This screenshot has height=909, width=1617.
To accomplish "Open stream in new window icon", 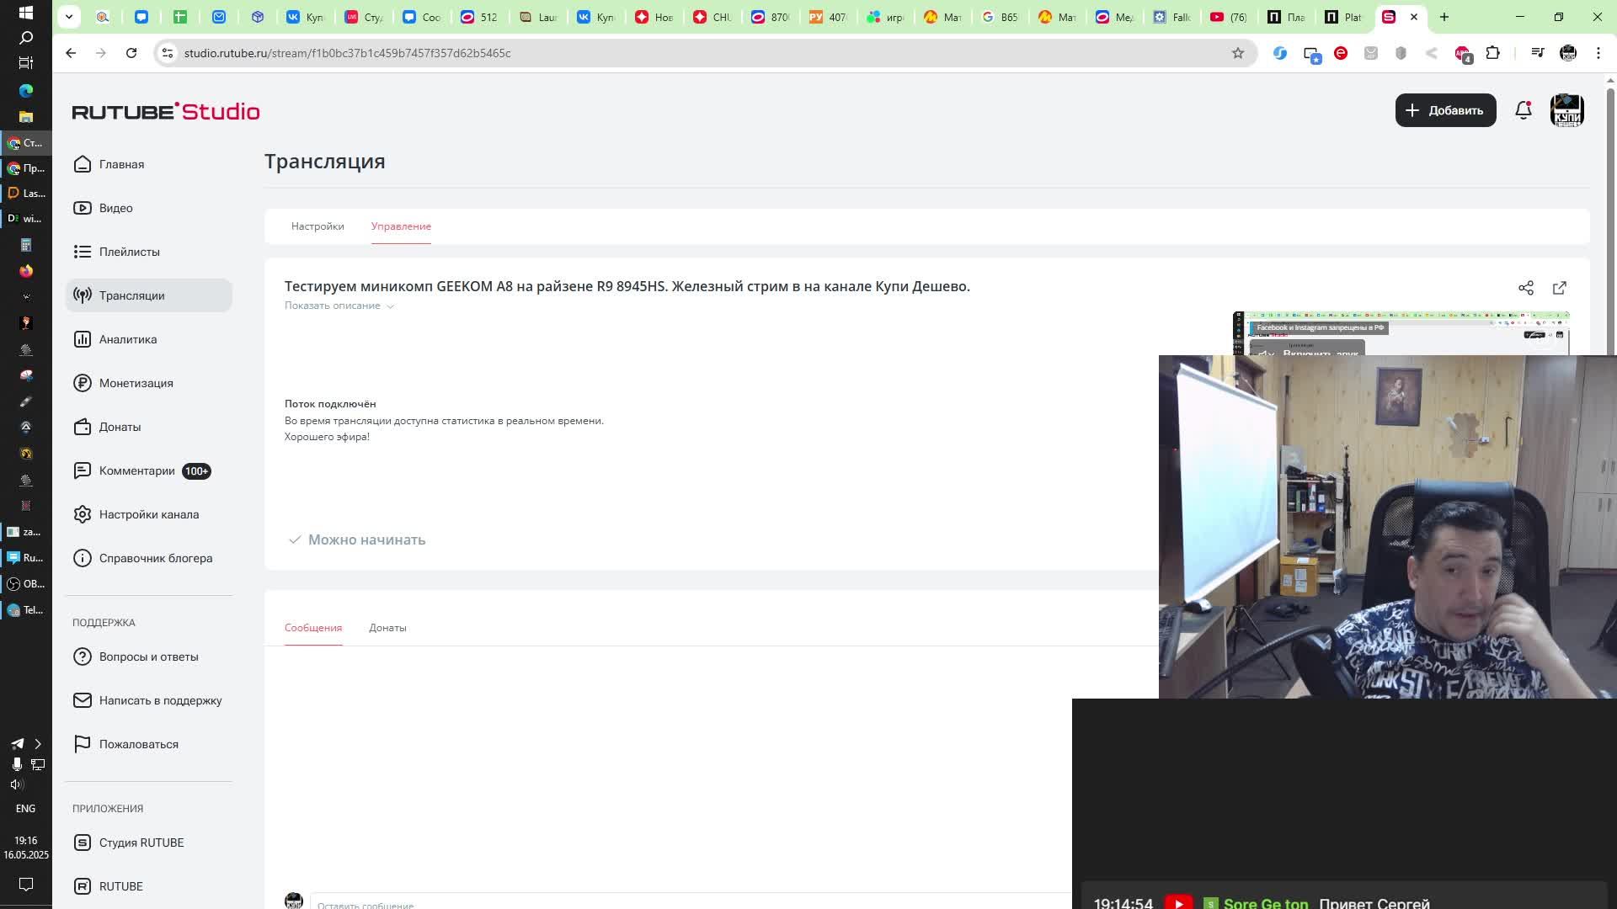I will coord(1559,288).
